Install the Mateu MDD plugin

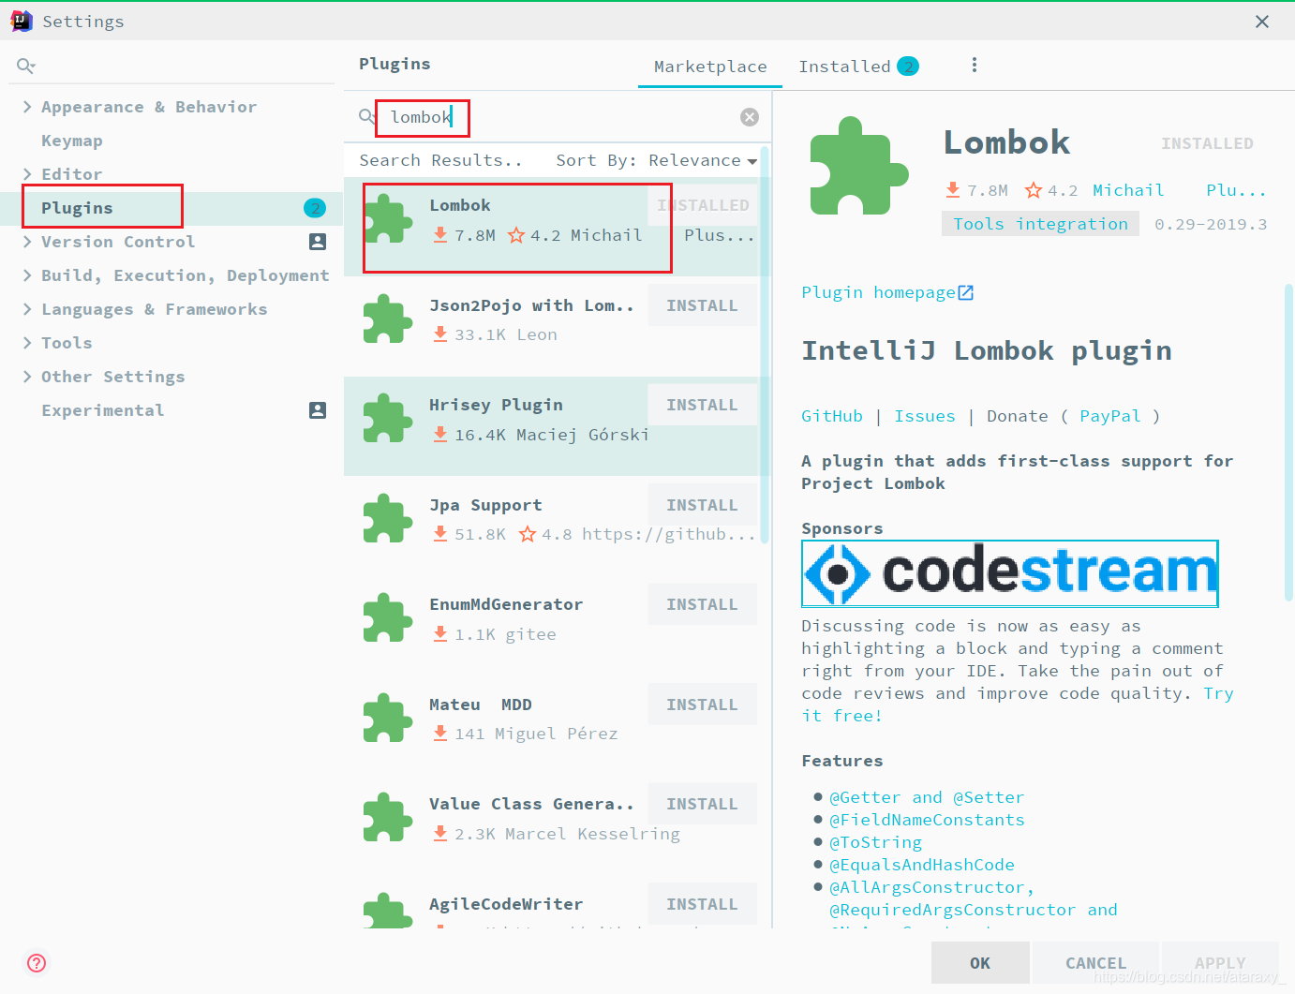point(702,705)
